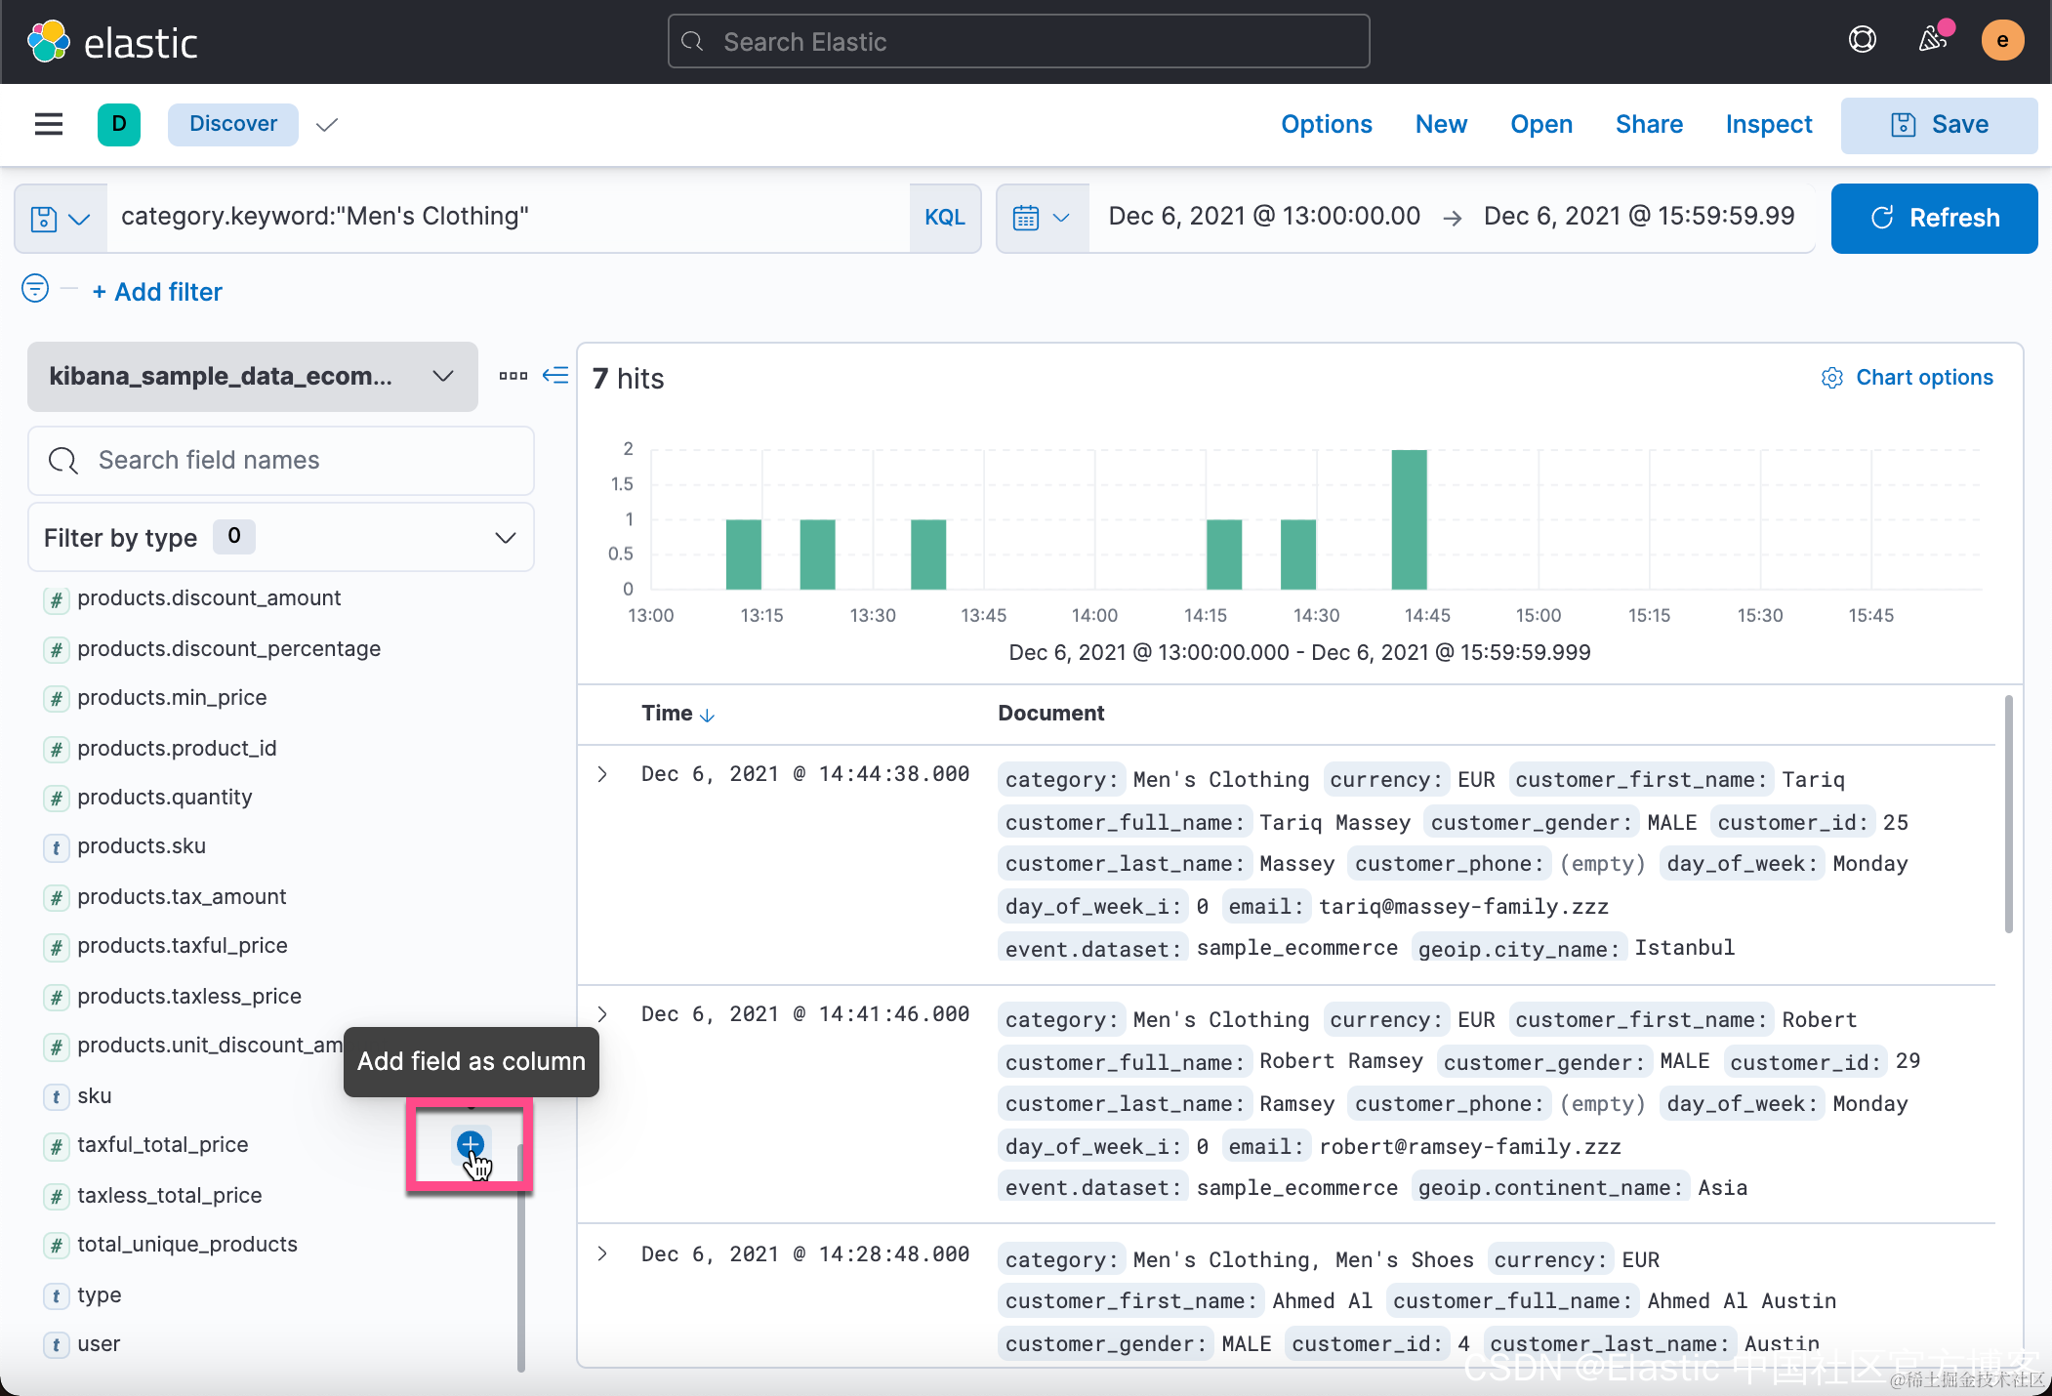
Task: Open date quick menu calendar dropdown
Action: pyautogui.click(x=1042, y=218)
